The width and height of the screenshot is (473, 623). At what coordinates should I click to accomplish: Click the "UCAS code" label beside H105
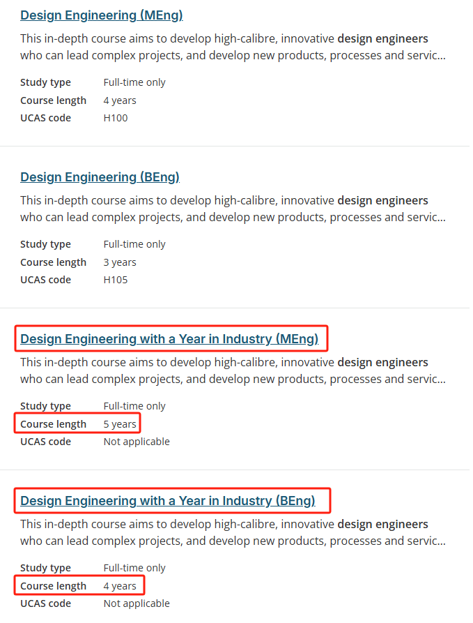point(45,280)
